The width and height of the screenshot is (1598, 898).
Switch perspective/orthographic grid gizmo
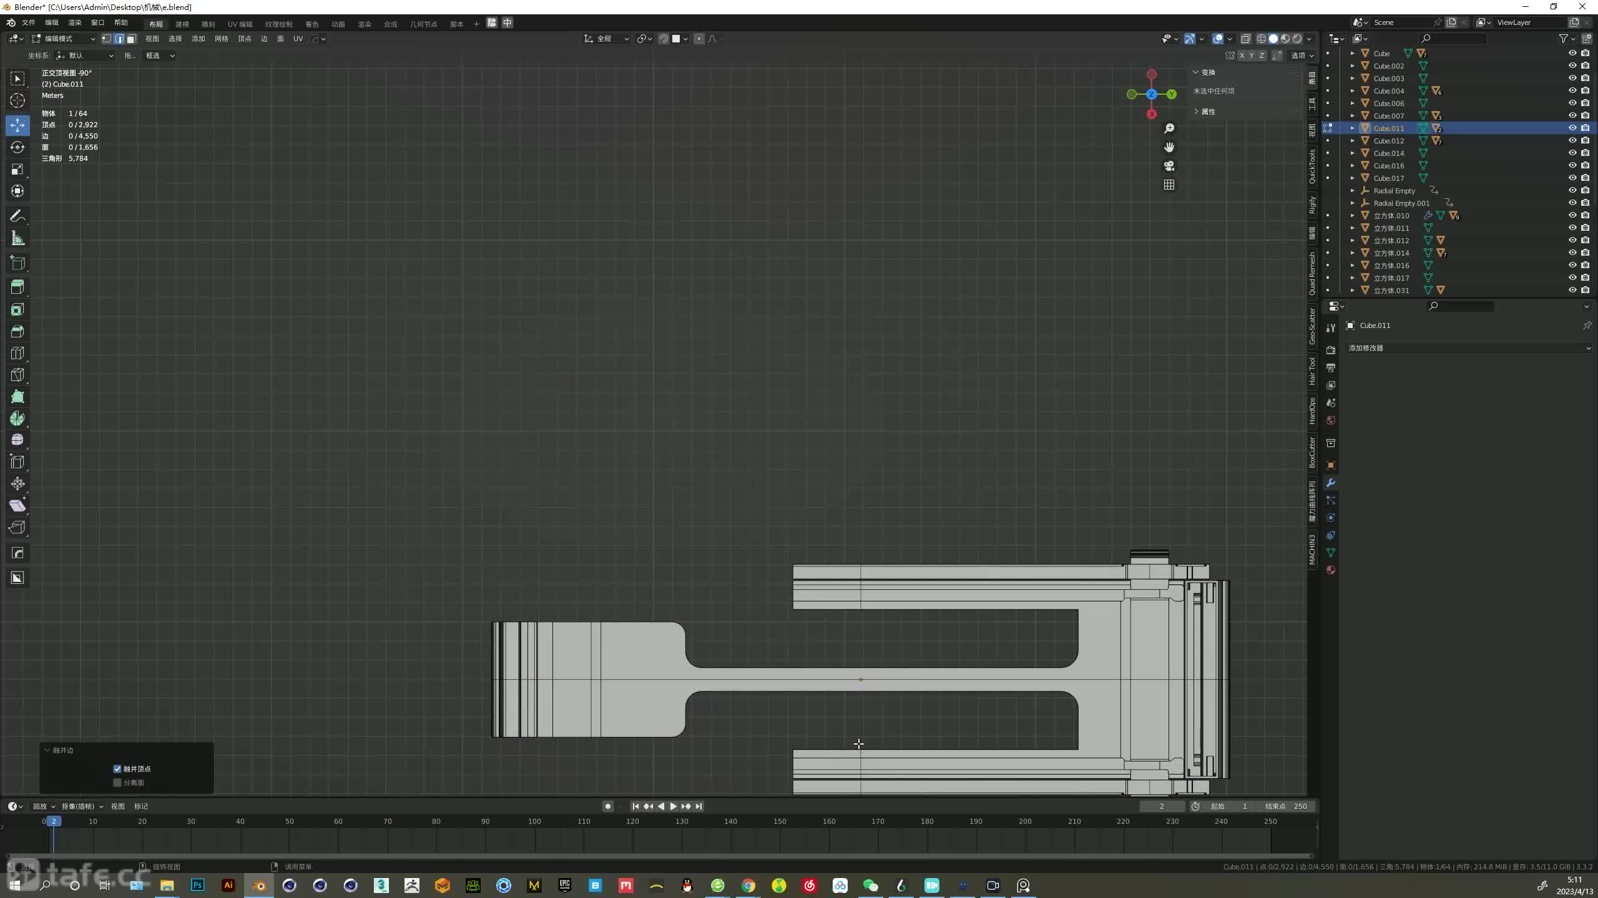pyautogui.click(x=1169, y=185)
